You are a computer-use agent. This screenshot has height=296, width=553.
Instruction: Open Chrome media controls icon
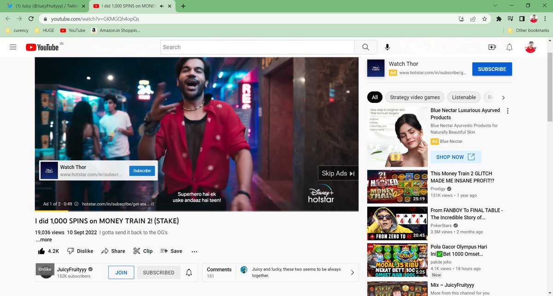510,19
